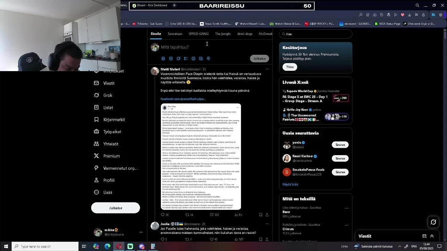Image resolution: width=447 pixels, height=251 pixels.
Task: Click Mitä tapahtuu compose field
Action: tap(175, 47)
